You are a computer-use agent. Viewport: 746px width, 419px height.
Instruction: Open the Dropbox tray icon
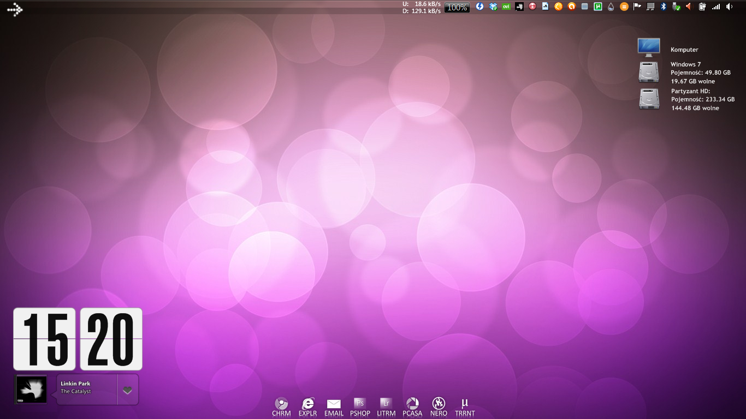point(493,7)
